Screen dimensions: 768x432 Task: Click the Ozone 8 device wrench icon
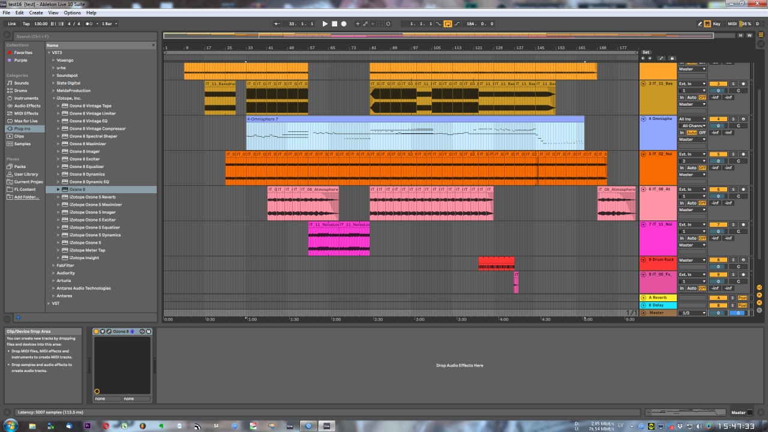click(x=109, y=332)
